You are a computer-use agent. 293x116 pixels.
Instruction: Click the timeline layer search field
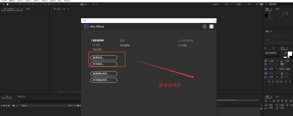click(49, 101)
